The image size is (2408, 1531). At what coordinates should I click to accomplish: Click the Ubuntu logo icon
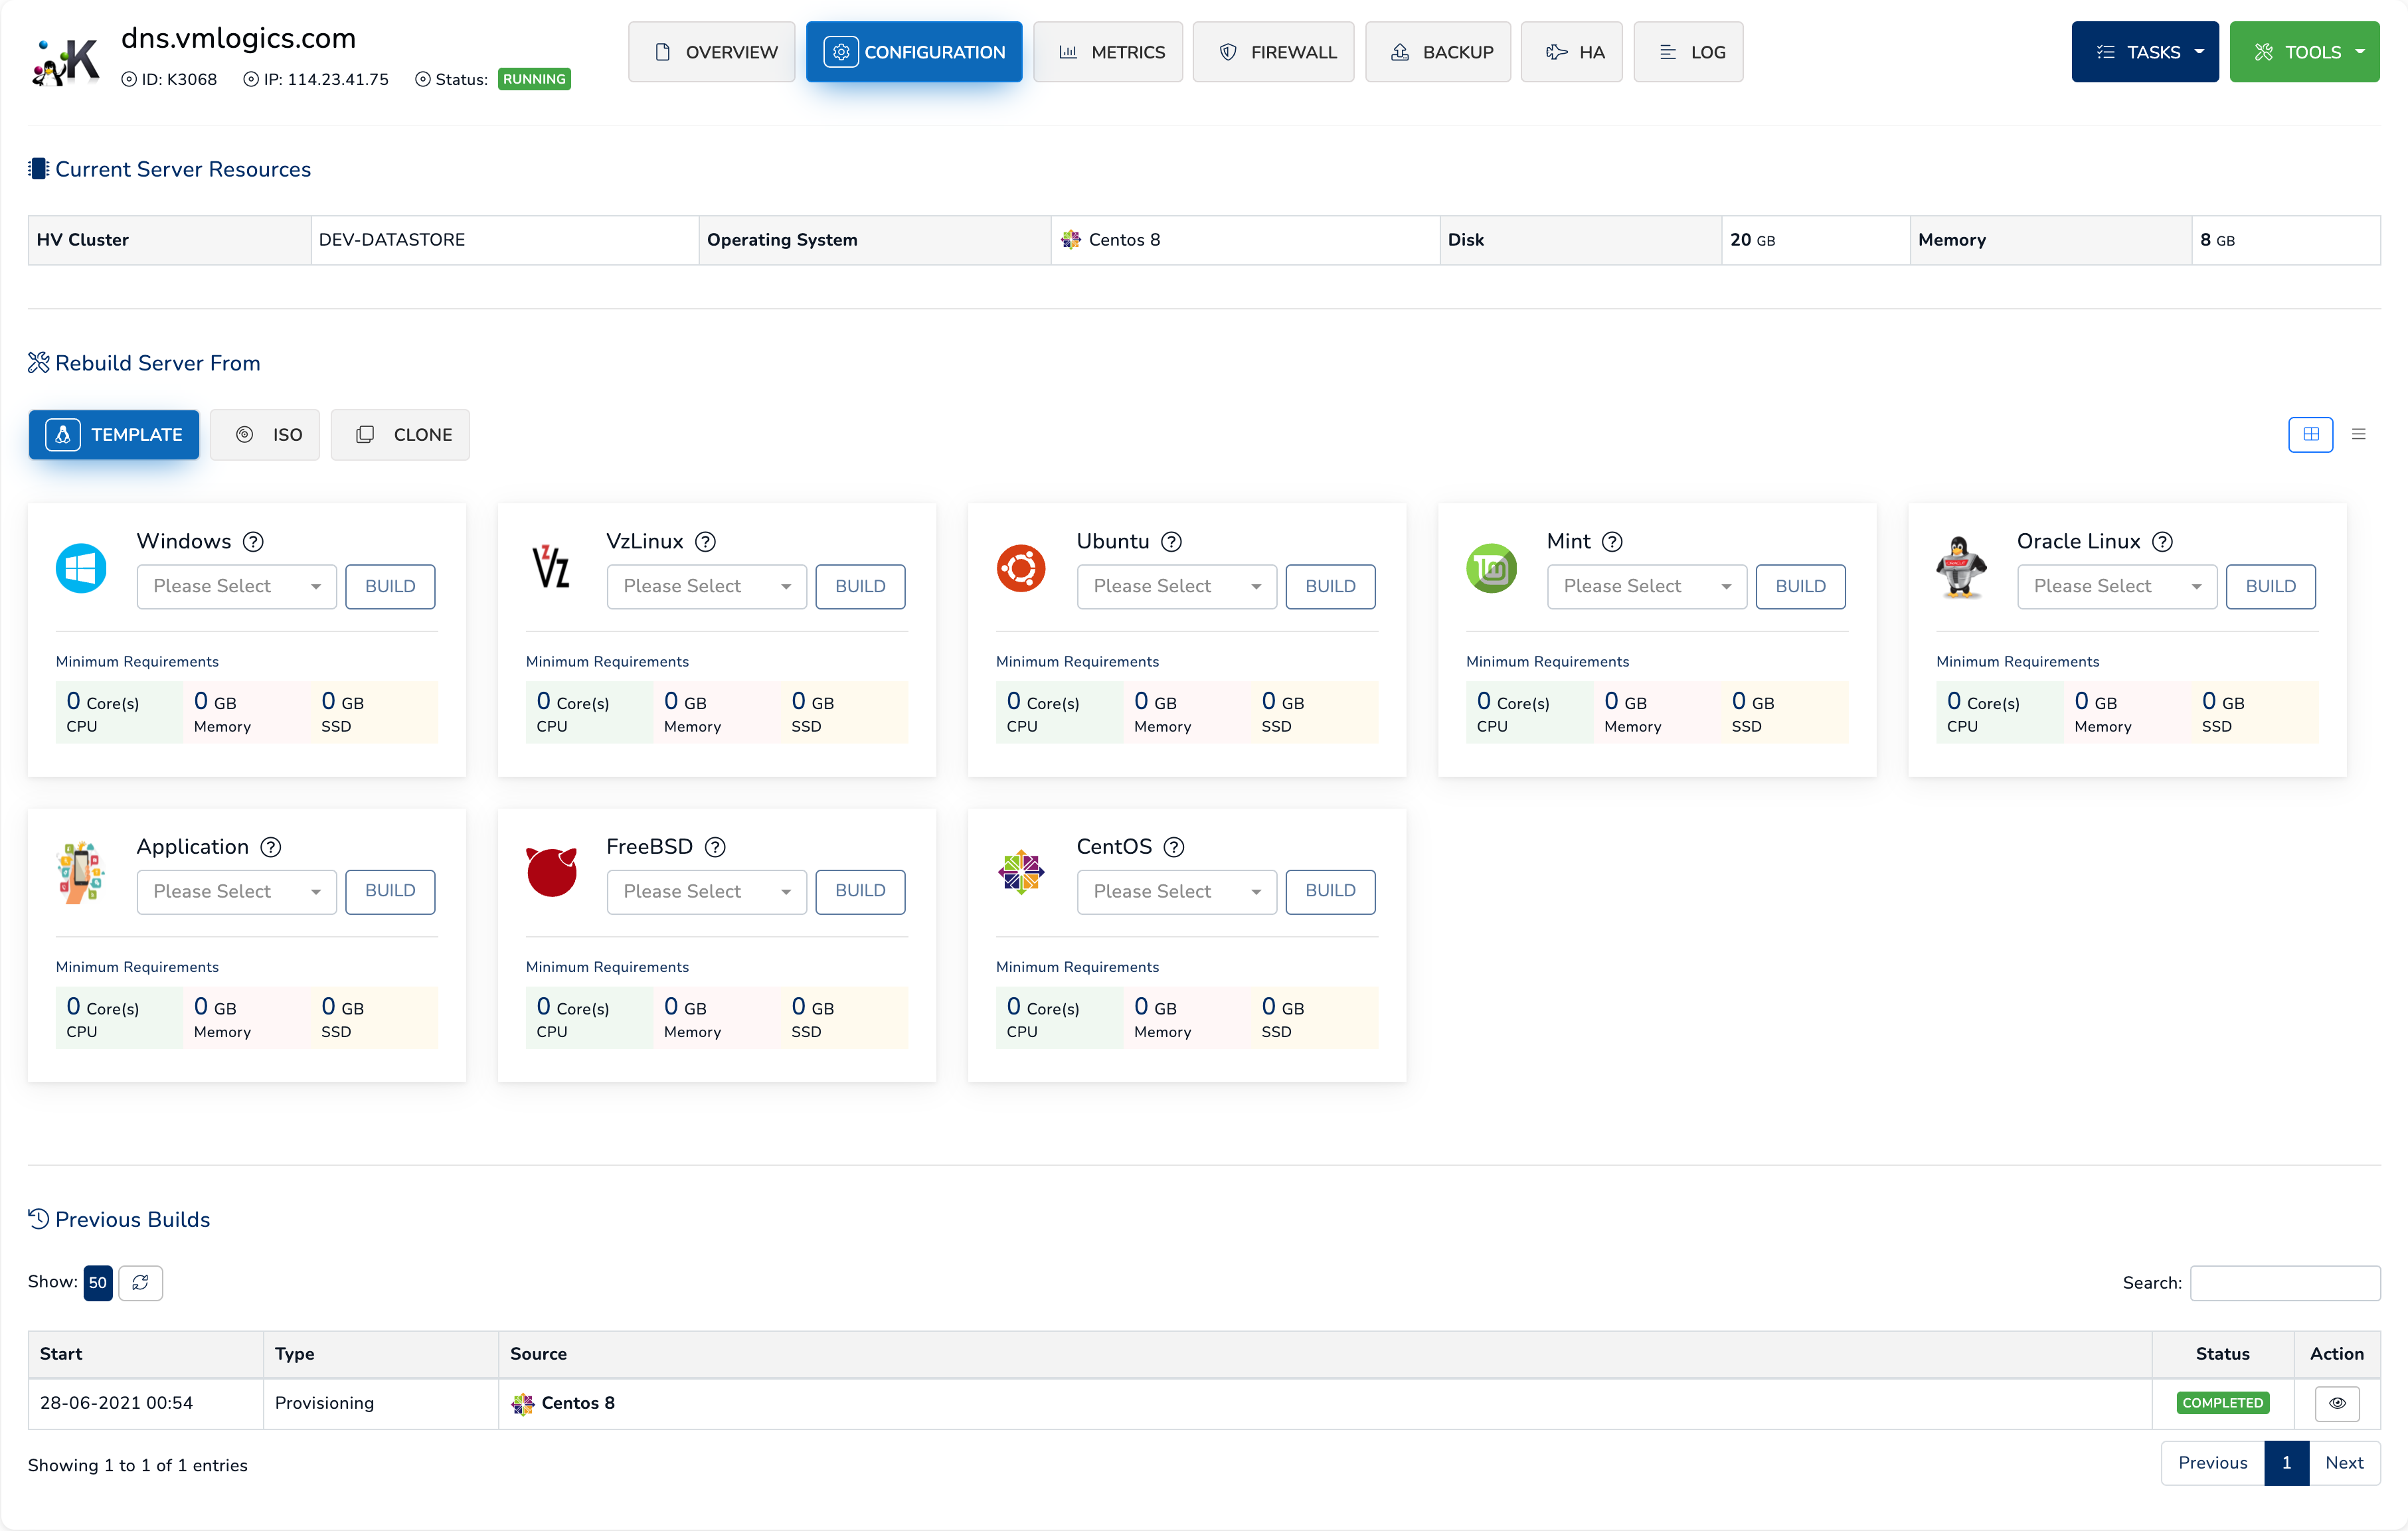pos(1021,568)
